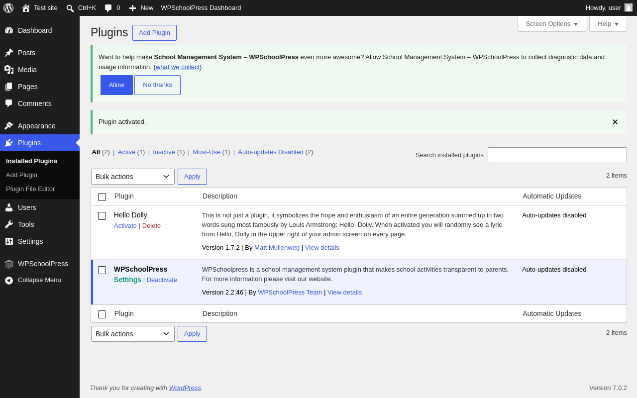Tick the select-all checkbox in table header
Screen dimensions: 637x398
[102, 197]
